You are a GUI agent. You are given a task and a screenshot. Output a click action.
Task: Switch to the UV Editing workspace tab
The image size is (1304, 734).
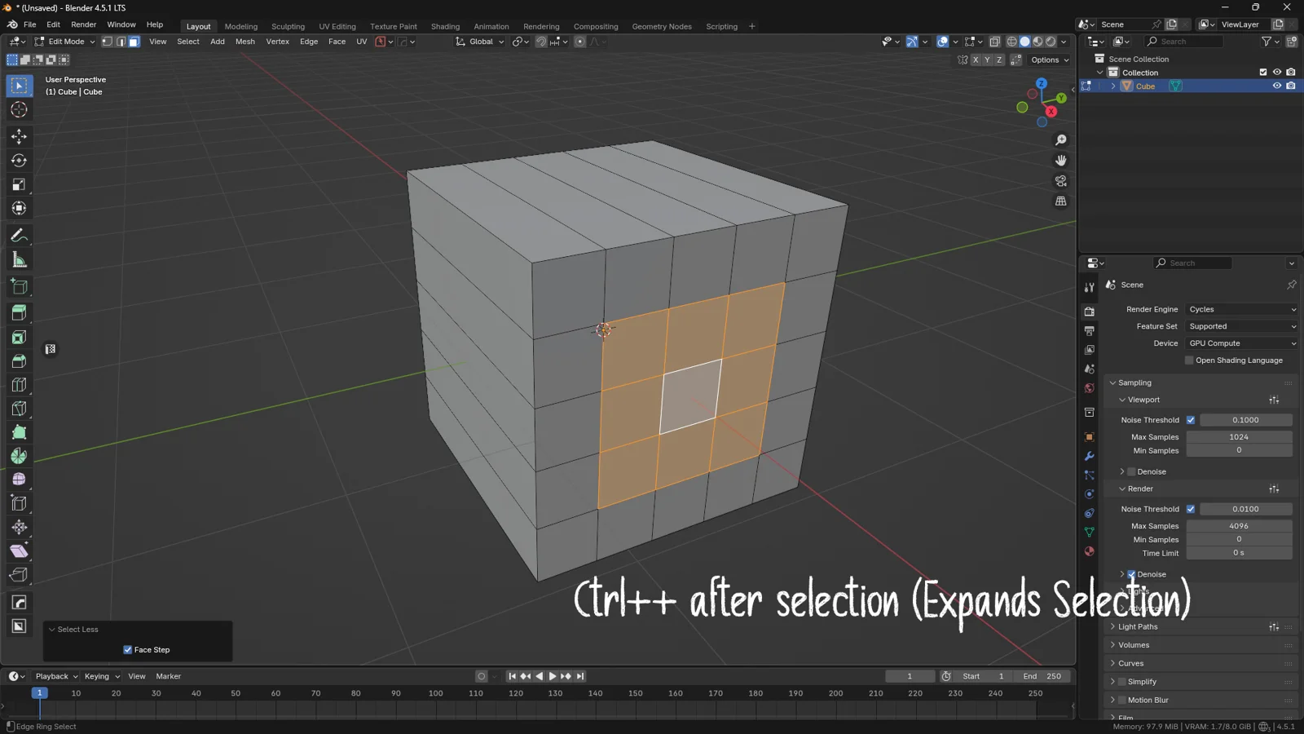tap(337, 26)
